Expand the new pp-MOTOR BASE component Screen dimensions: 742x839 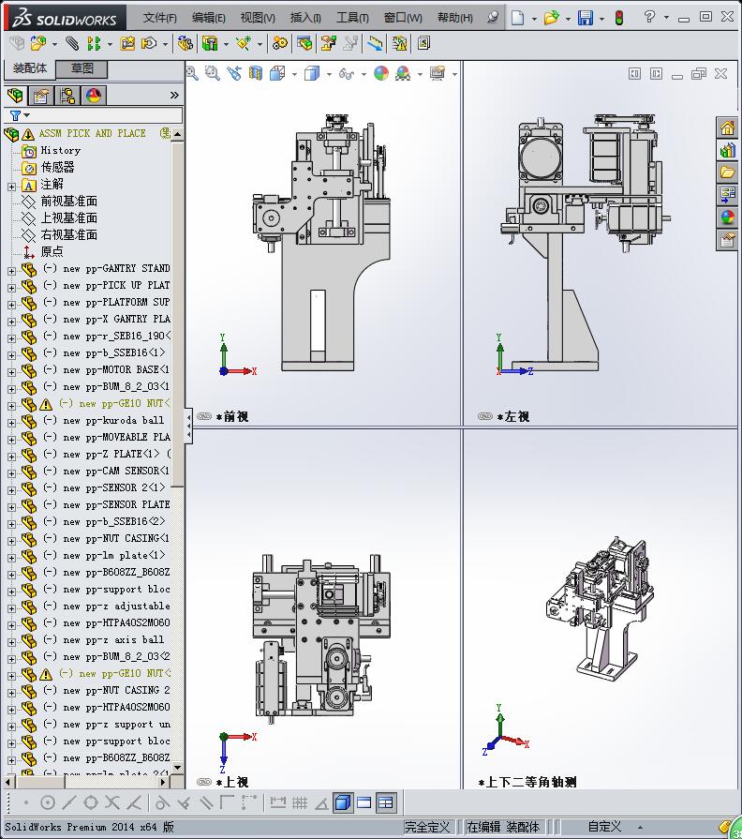point(11,372)
